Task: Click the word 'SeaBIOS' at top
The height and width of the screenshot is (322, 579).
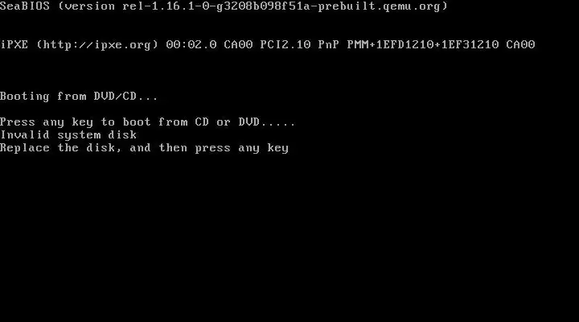Action: pyautogui.click(x=25, y=6)
